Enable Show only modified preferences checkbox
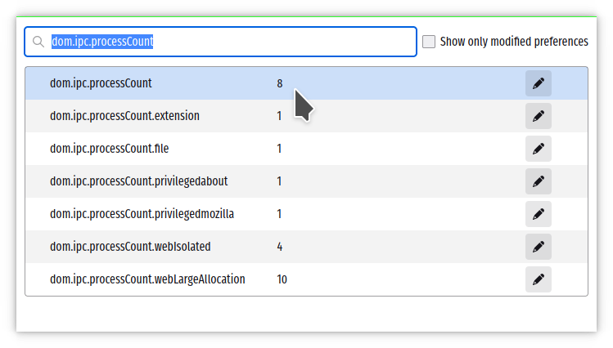 pyautogui.click(x=429, y=42)
